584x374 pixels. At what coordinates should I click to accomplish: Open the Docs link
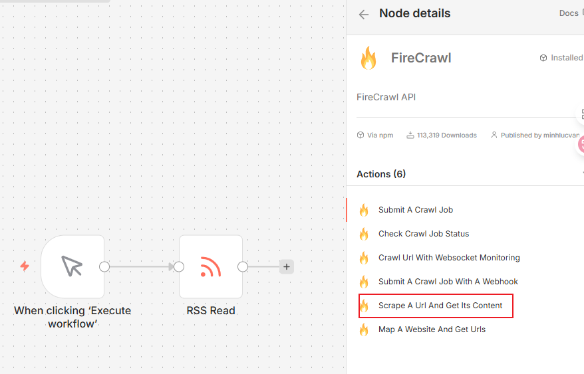click(568, 13)
